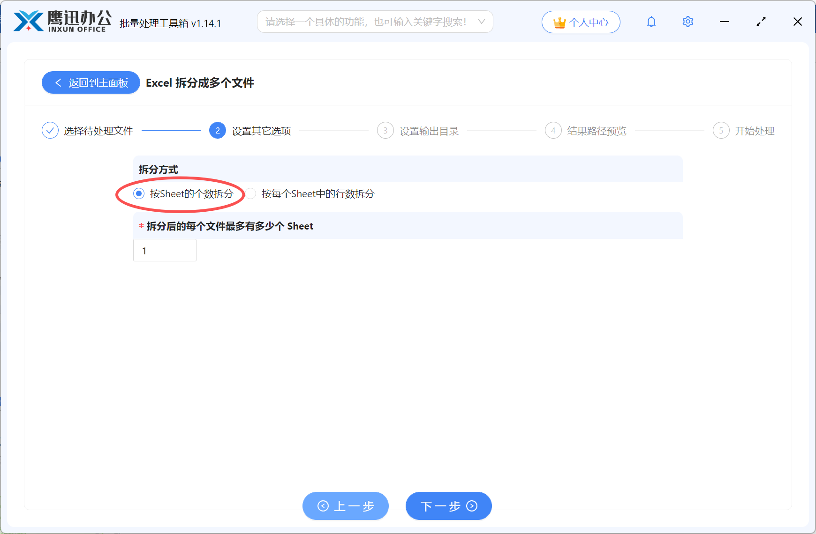This screenshot has width=816, height=534.
Task: Click step 结果路径预览
Action: click(x=596, y=131)
